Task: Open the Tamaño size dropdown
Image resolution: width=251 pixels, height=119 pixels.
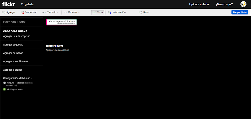Action: point(50,12)
